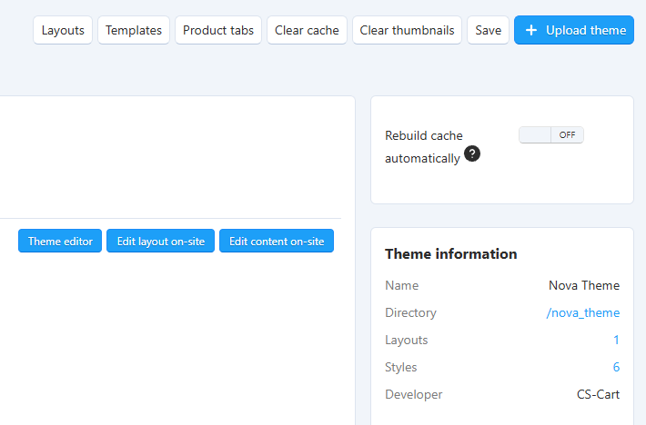The image size is (646, 425).
Task: Click the Rebuild cache automatically label
Action: [423, 146]
